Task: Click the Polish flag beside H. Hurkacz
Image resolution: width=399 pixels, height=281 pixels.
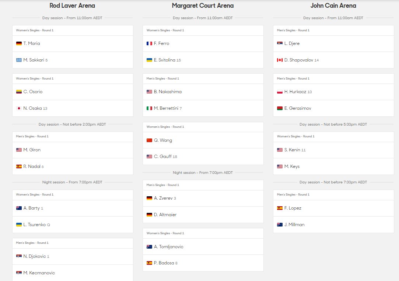Action: coord(280,92)
